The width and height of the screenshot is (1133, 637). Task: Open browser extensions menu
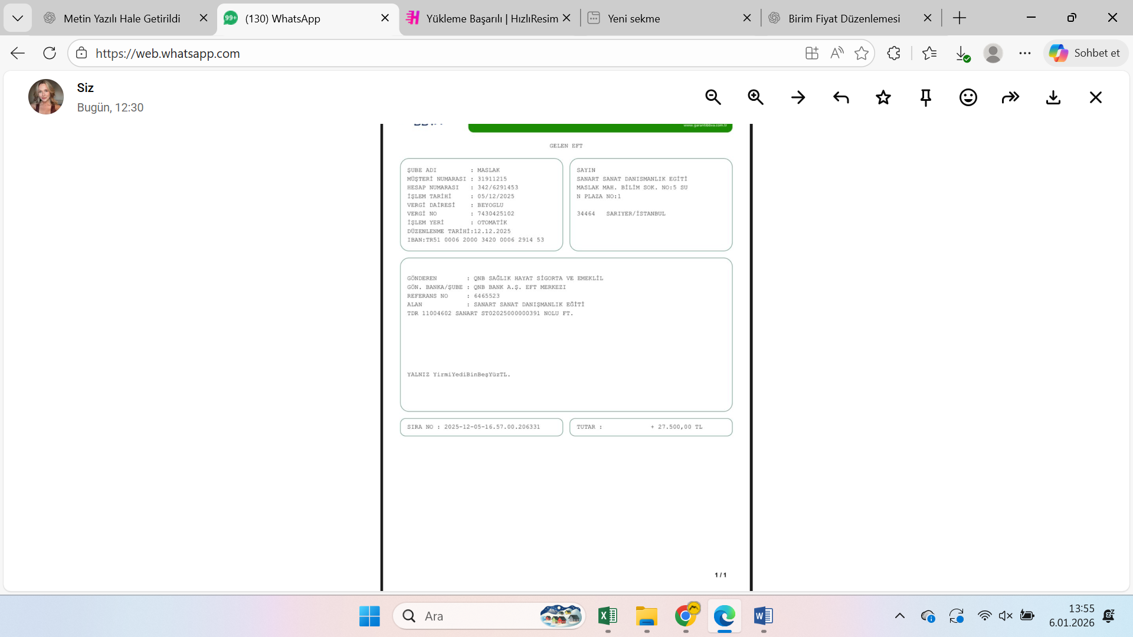coord(894,53)
